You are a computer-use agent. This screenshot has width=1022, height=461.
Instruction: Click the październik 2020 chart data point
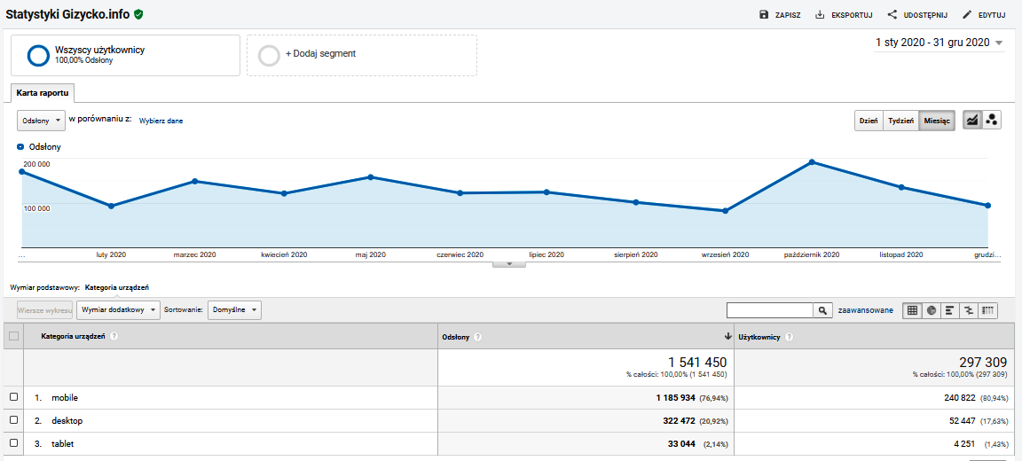click(x=812, y=162)
